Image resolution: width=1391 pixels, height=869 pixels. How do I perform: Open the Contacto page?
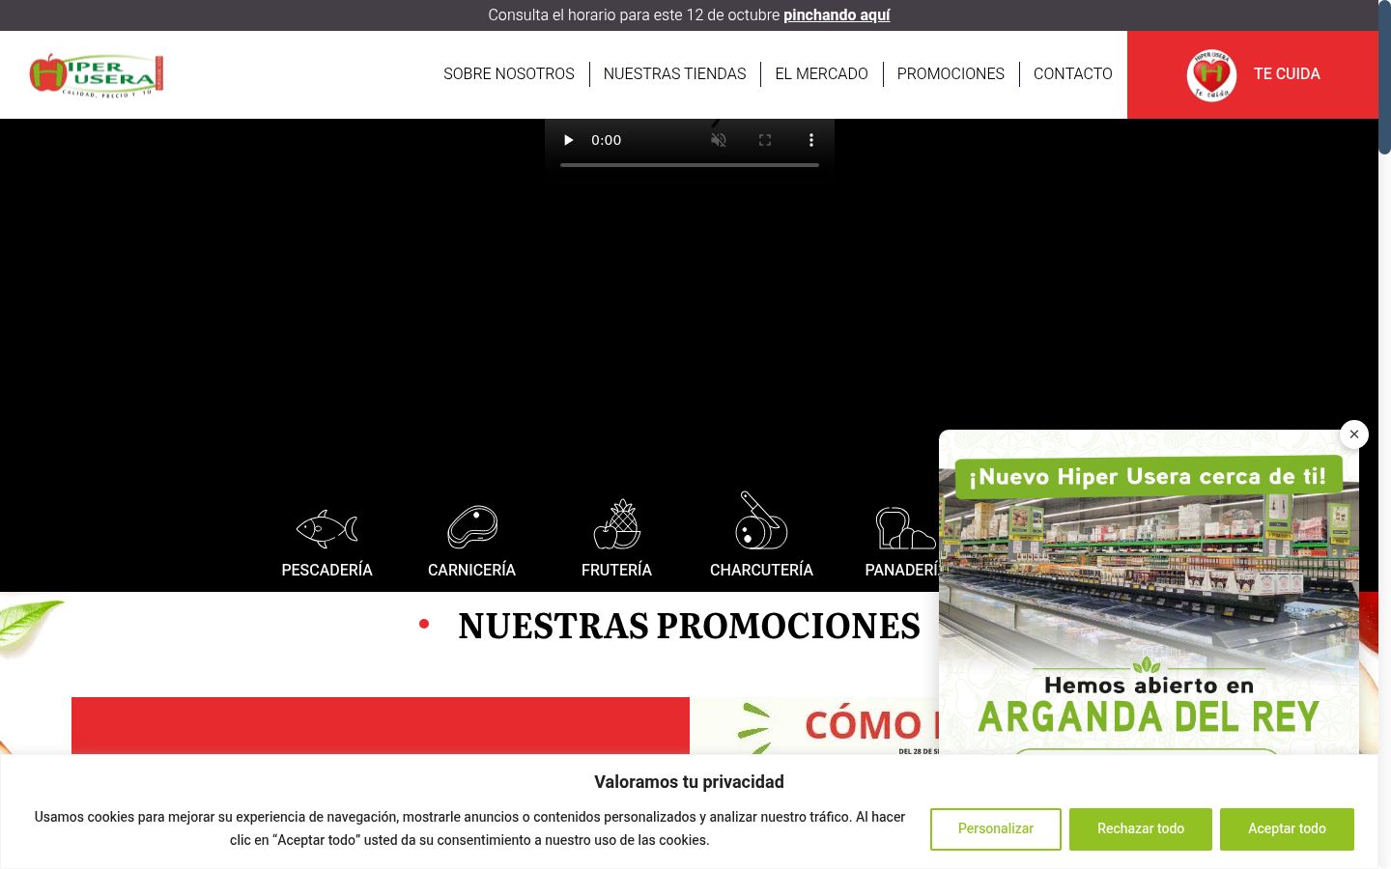point(1073,73)
